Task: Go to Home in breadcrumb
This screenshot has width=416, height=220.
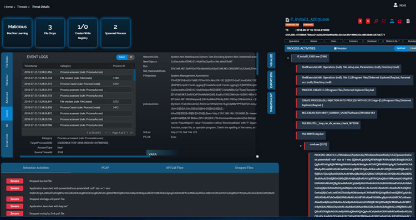Action: pos(8,7)
